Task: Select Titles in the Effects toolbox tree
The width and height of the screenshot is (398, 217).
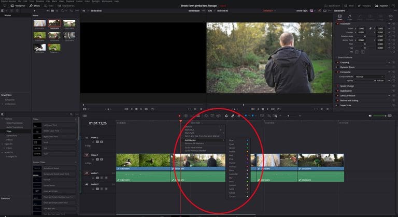Action: (9, 131)
